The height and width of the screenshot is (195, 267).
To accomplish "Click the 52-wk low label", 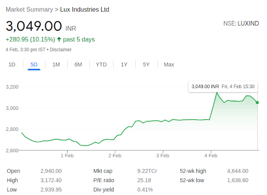I will click(x=192, y=180).
